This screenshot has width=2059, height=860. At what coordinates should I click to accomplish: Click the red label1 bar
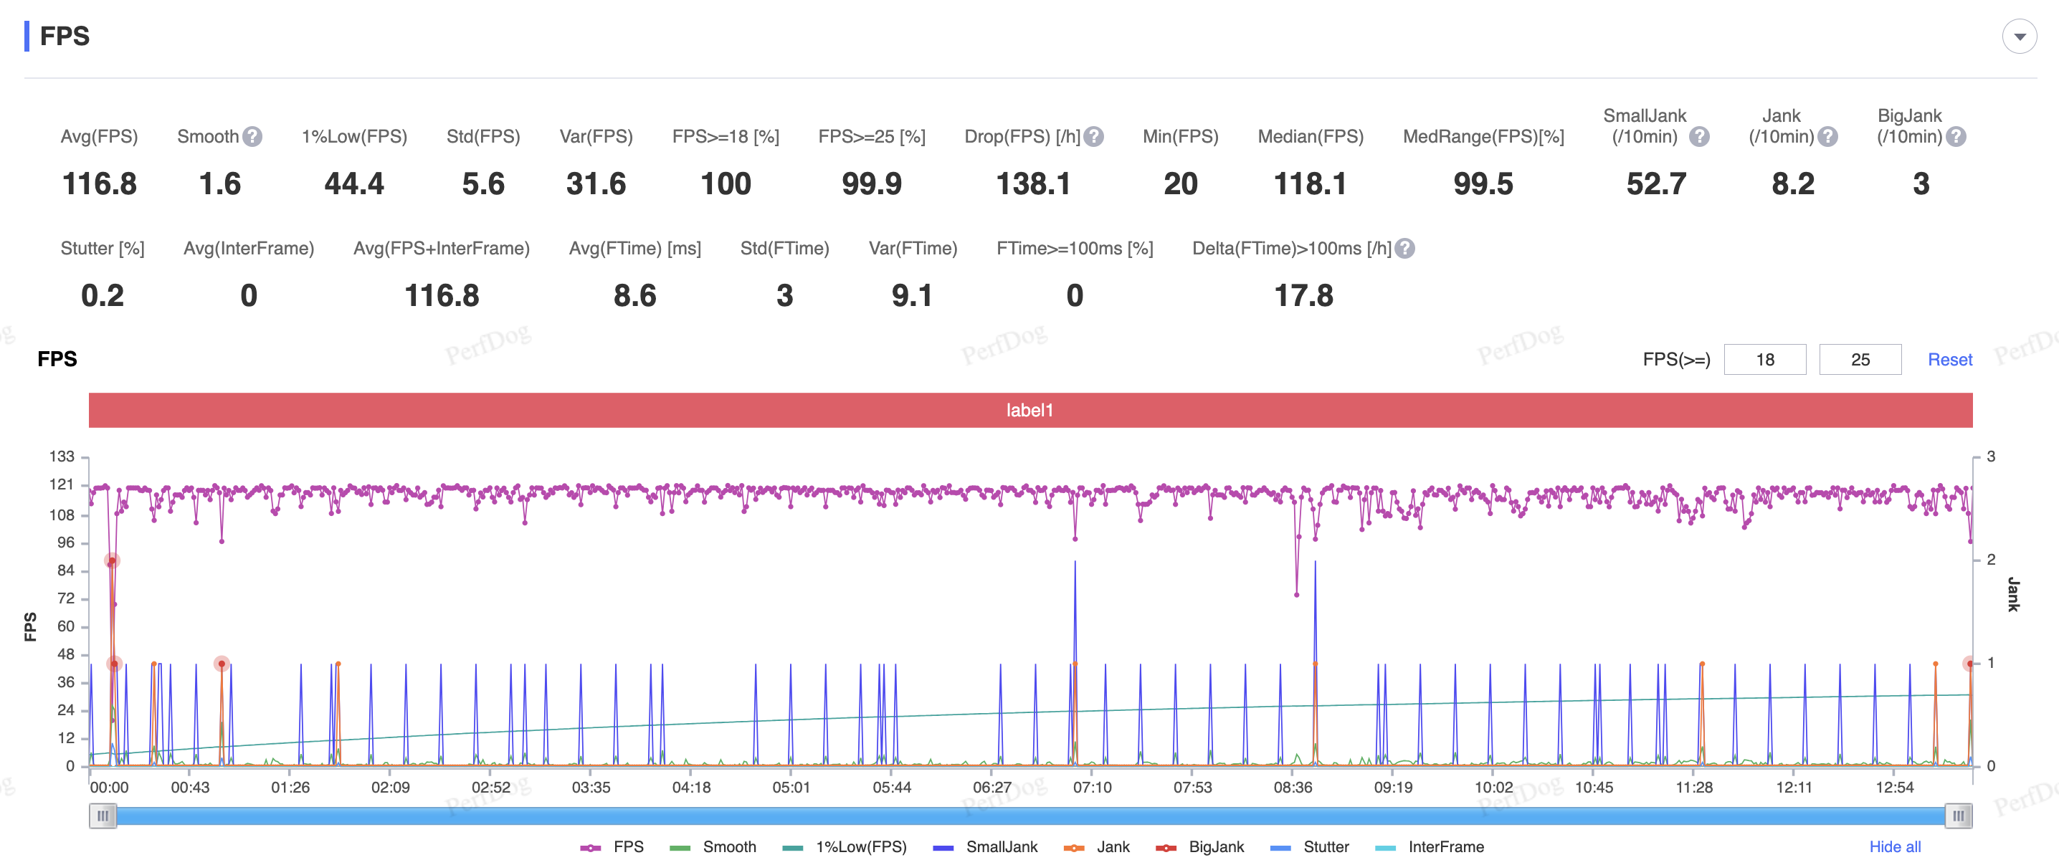click(x=1029, y=410)
